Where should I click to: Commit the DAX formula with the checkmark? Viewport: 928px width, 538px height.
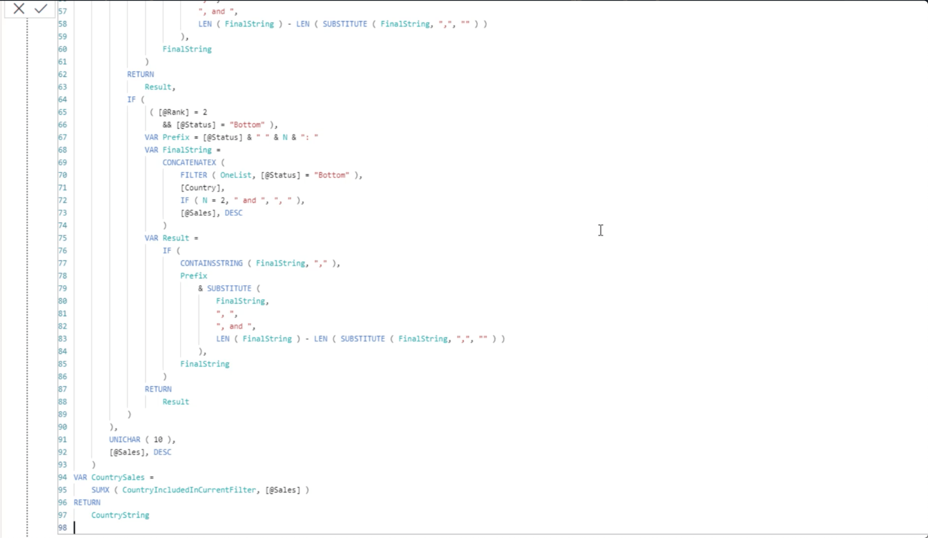[x=41, y=9]
